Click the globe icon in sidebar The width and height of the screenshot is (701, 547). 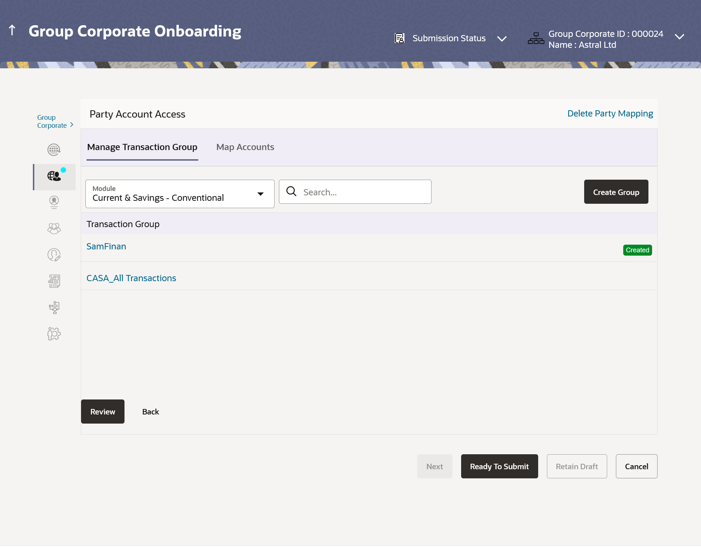click(x=54, y=150)
